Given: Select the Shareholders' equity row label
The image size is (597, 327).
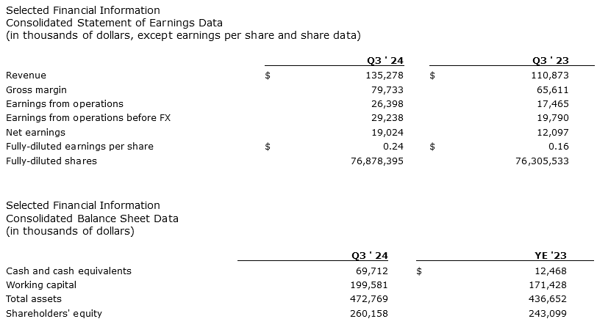Looking at the screenshot, I should click(54, 314).
